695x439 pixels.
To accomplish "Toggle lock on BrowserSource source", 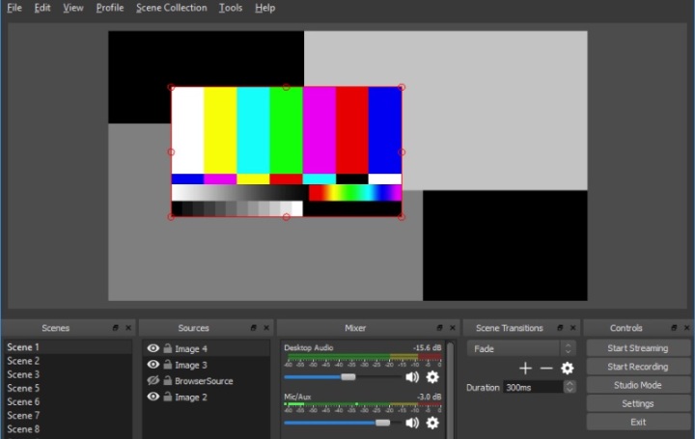I will [168, 380].
